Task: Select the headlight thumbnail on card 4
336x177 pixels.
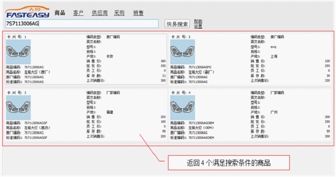Action: pyautogui.click(x=182, y=108)
